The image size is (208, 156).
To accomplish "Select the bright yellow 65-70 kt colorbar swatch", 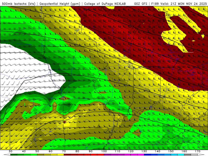I will click(x=61, y=155).
